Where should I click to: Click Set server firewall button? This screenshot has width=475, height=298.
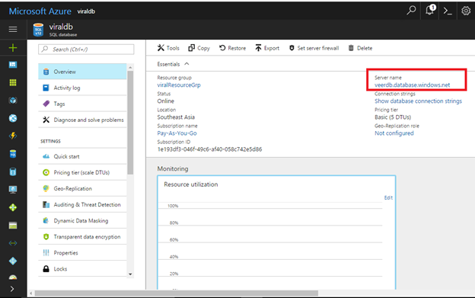(x=314, y=48)
